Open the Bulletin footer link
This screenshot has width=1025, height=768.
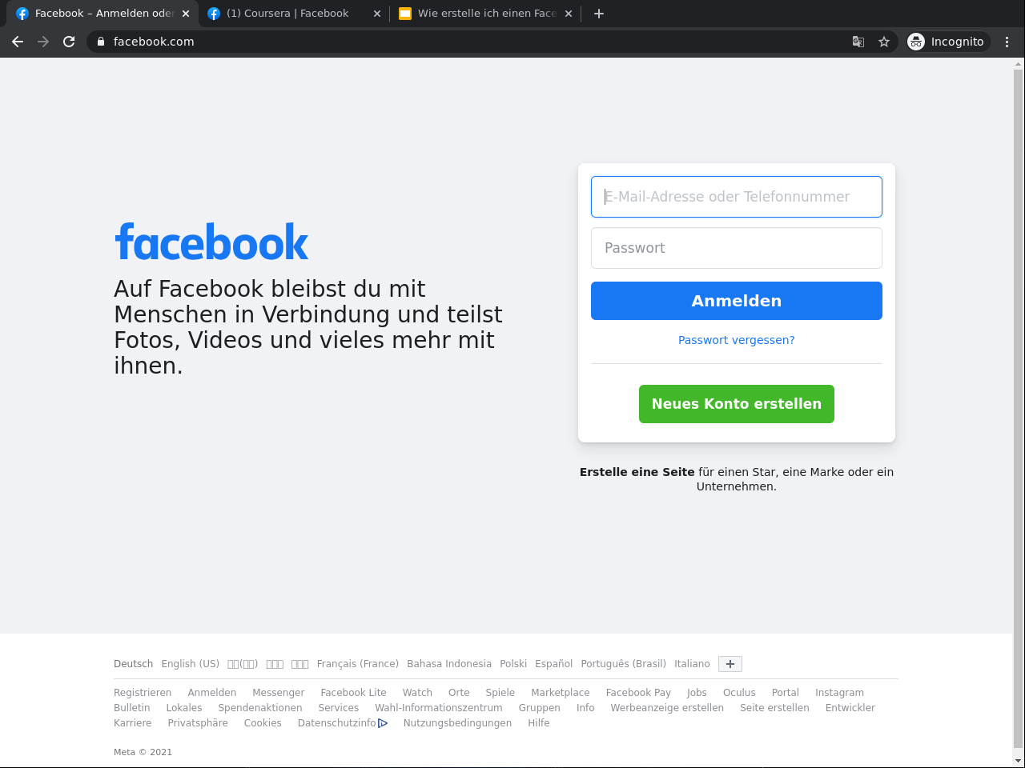point(132,708)
